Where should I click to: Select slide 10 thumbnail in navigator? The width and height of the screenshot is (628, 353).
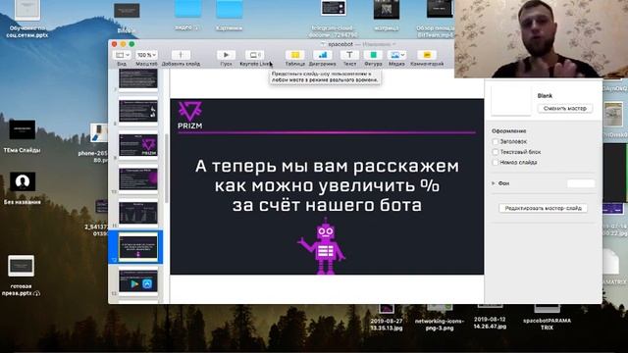[x=138, y=178]
